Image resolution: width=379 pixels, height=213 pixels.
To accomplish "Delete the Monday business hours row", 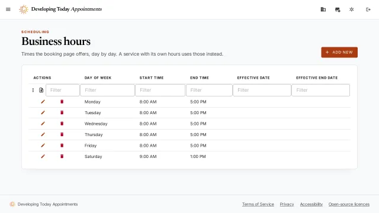I will coord(62,102).
